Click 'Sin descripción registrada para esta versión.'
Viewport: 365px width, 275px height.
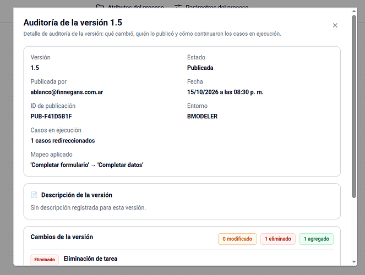pos(88,207)
